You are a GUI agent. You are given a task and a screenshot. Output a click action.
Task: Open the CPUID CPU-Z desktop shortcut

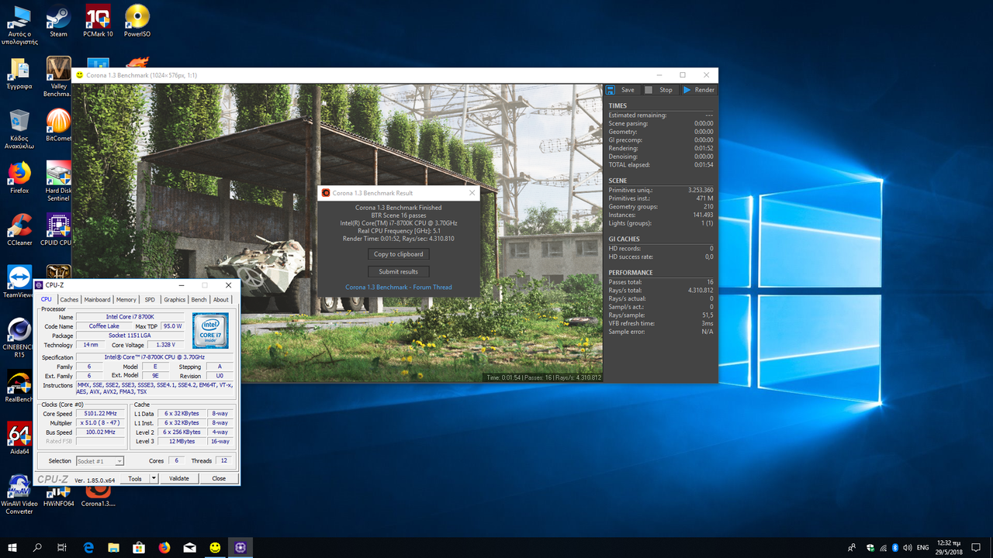[x=58, y=230]
